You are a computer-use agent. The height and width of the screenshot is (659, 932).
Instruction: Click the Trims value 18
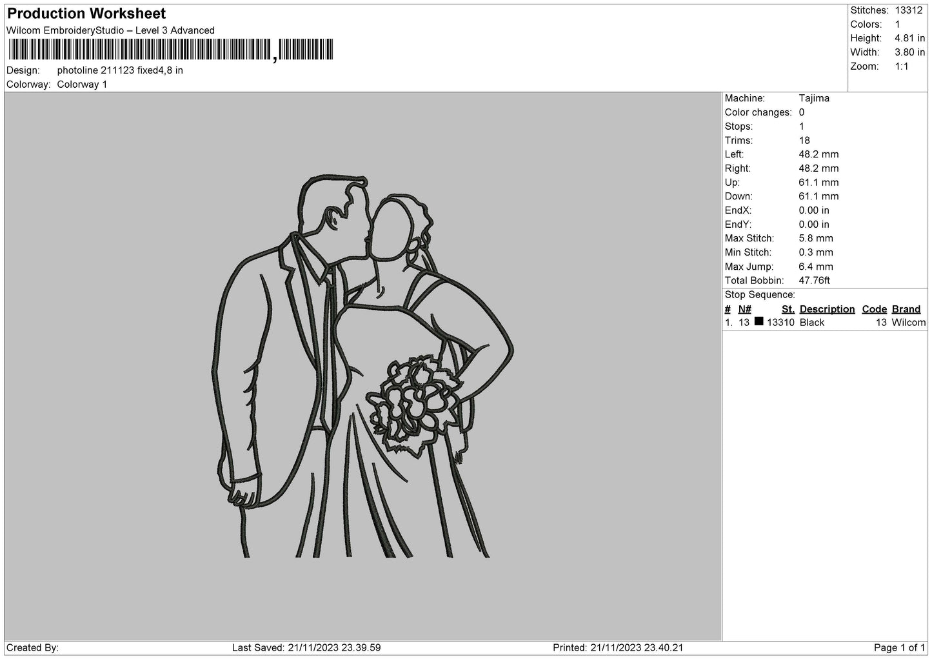pyautogui.click(x=804, y=140)
